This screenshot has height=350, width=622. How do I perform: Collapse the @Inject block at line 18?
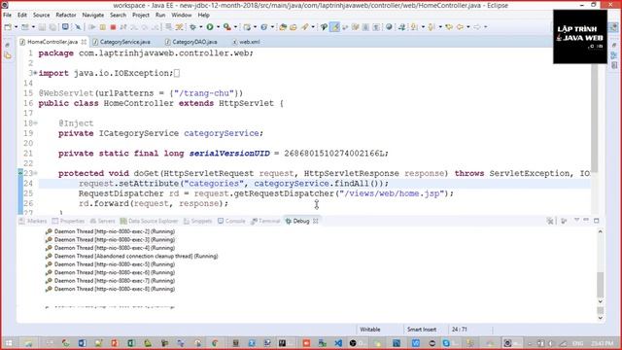tap(35, 123)
